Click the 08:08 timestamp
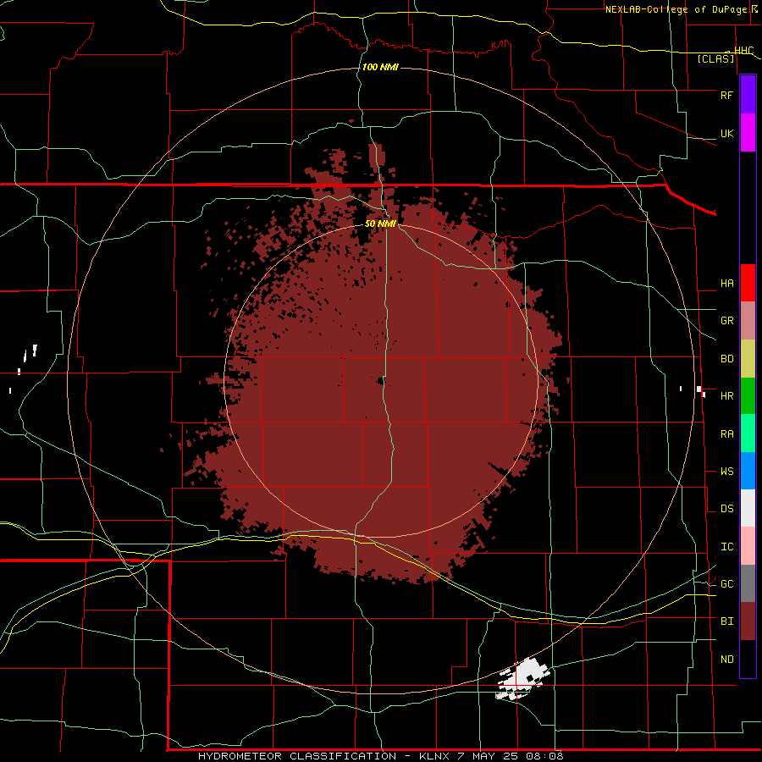762x762 pixels. coord(544,756)
